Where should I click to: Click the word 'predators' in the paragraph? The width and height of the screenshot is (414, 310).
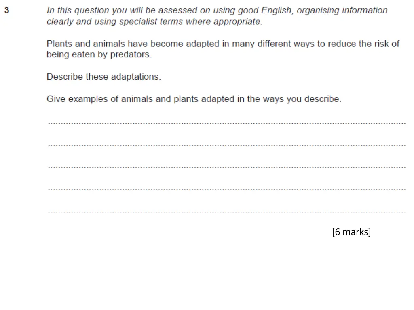click(x=130, y=54)
